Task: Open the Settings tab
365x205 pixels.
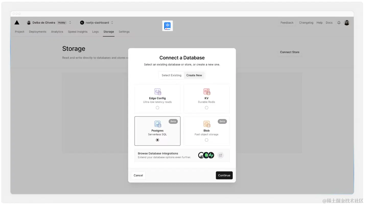Action: pos(124,32)
